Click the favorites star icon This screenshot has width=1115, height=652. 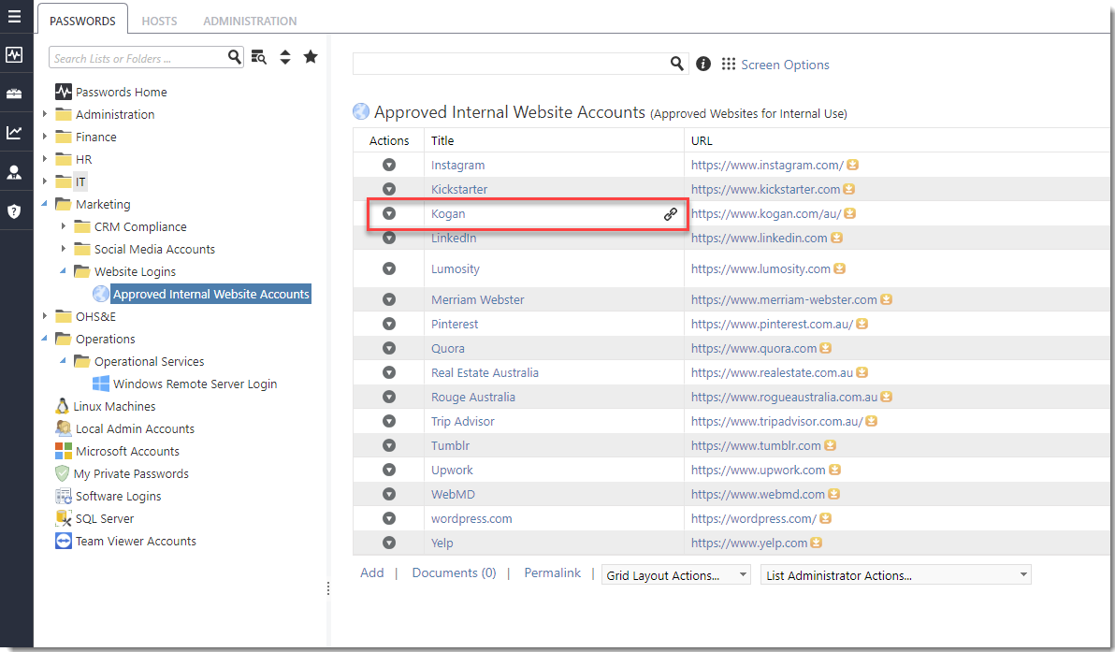coord(311,58)
